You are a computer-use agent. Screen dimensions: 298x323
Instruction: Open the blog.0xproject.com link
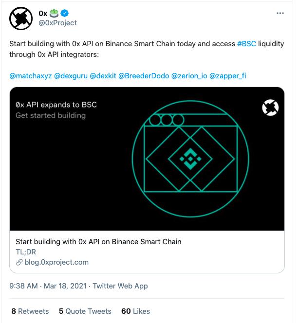pyautogui.click(x=56, y=262)
